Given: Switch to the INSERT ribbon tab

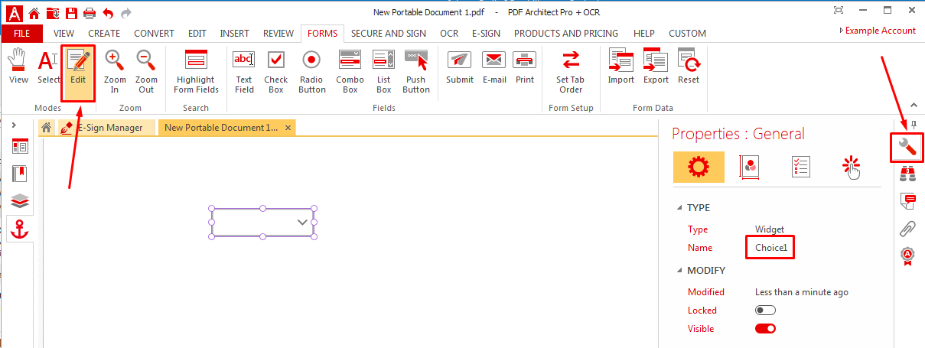Looking at the screenshot, I should (234, 34).
